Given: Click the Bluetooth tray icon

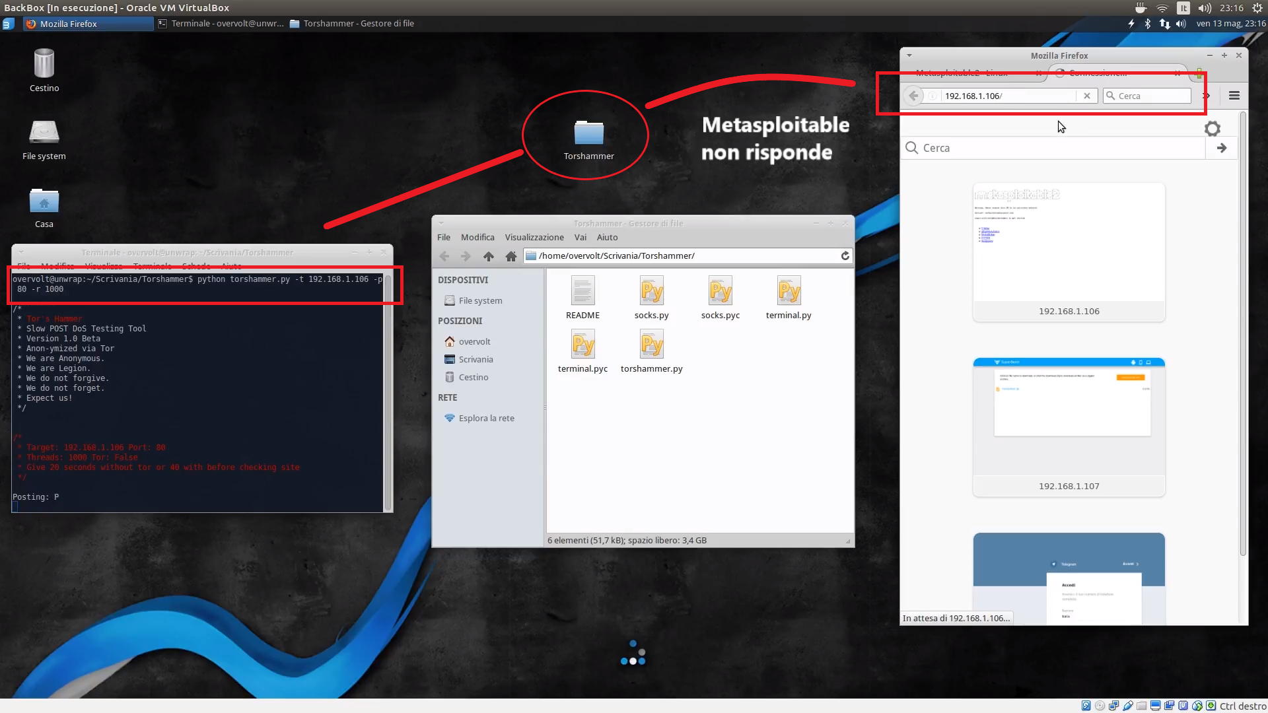Looking at the screenshot, I should [1148, 24].
